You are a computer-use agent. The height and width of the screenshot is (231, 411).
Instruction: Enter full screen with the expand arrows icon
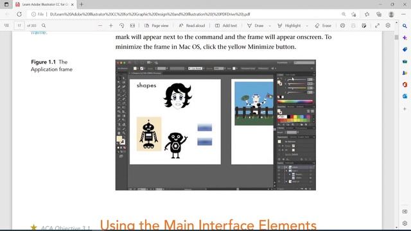[377, 26]
